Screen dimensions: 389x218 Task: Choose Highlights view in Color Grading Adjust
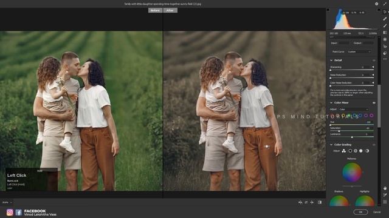361,151
